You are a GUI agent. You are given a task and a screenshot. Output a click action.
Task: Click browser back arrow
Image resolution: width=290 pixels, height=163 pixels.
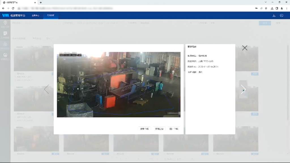[x=3, y=8]
